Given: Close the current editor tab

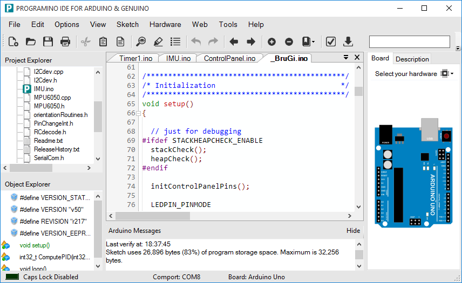Looking at the screenshot, I should 357,57.
